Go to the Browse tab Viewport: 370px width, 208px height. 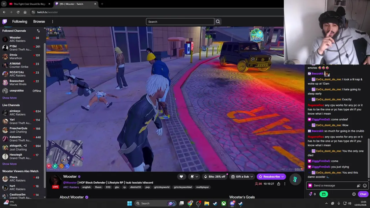coord(39,22)
